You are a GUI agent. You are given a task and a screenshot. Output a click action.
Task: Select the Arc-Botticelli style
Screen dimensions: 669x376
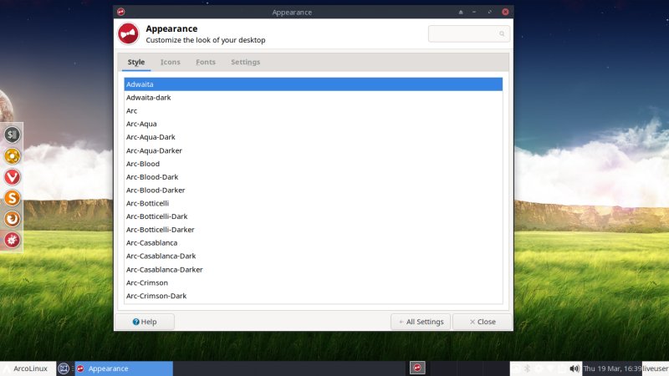coord(313,203)
